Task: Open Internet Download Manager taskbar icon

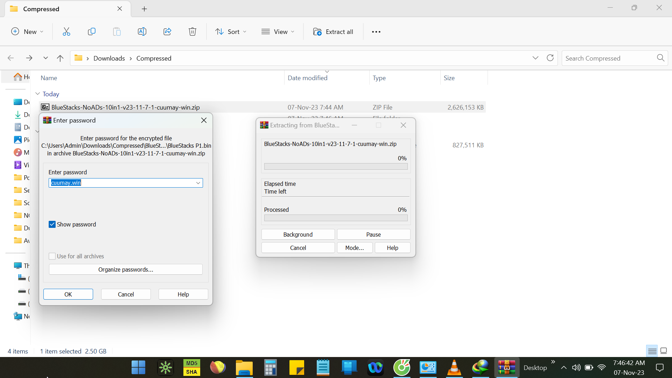Action: click(x=481, y=367)
